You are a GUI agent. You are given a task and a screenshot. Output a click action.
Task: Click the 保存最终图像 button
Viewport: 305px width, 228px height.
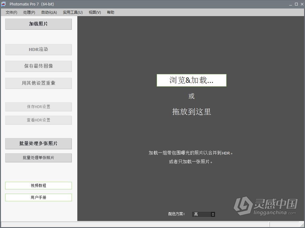pos(39,66)
